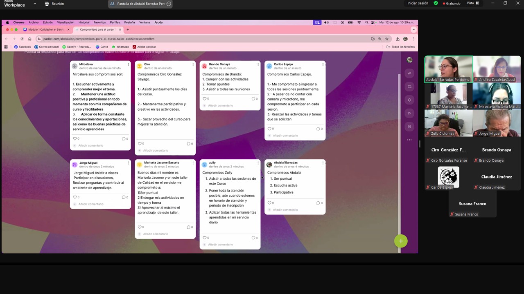Screen dimensions: 524x294
Task: Select Andrea Zavaleta-Abad video thumbnail
Action: coord(497,69)
